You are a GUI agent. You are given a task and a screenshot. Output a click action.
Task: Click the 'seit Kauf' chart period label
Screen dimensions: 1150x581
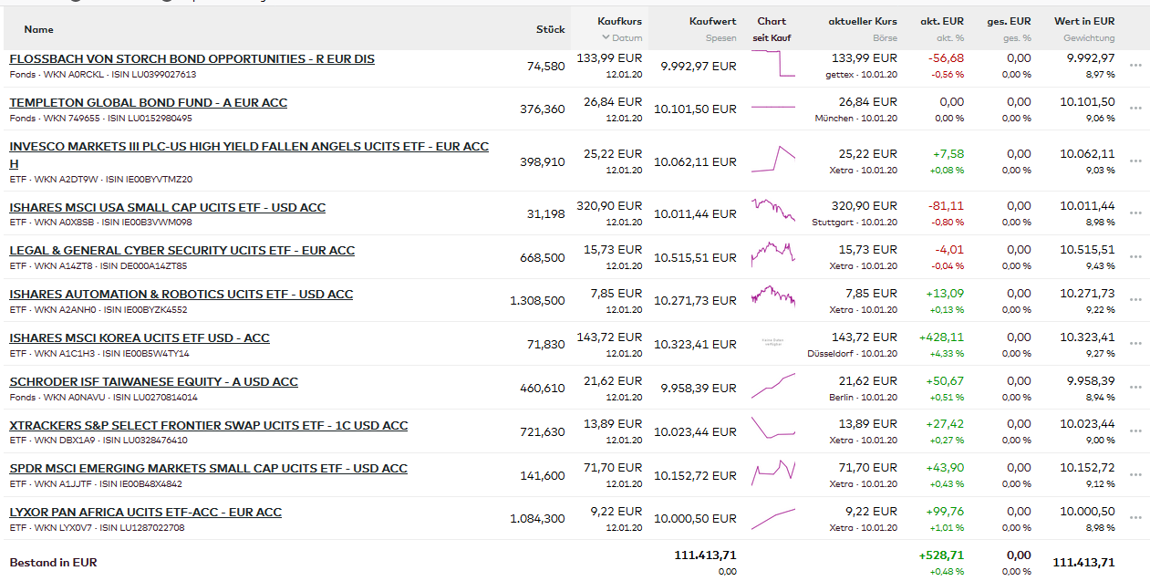[772, 38]
